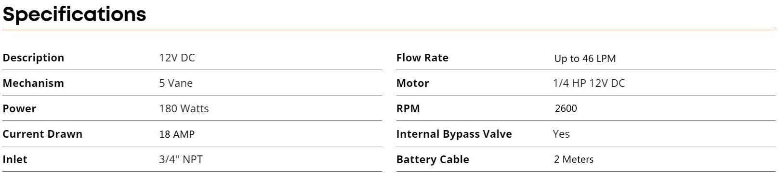Click the 18 AMP value
This screenshot has height=178, width=778.
pyautogui.click(x=177, y=134)
